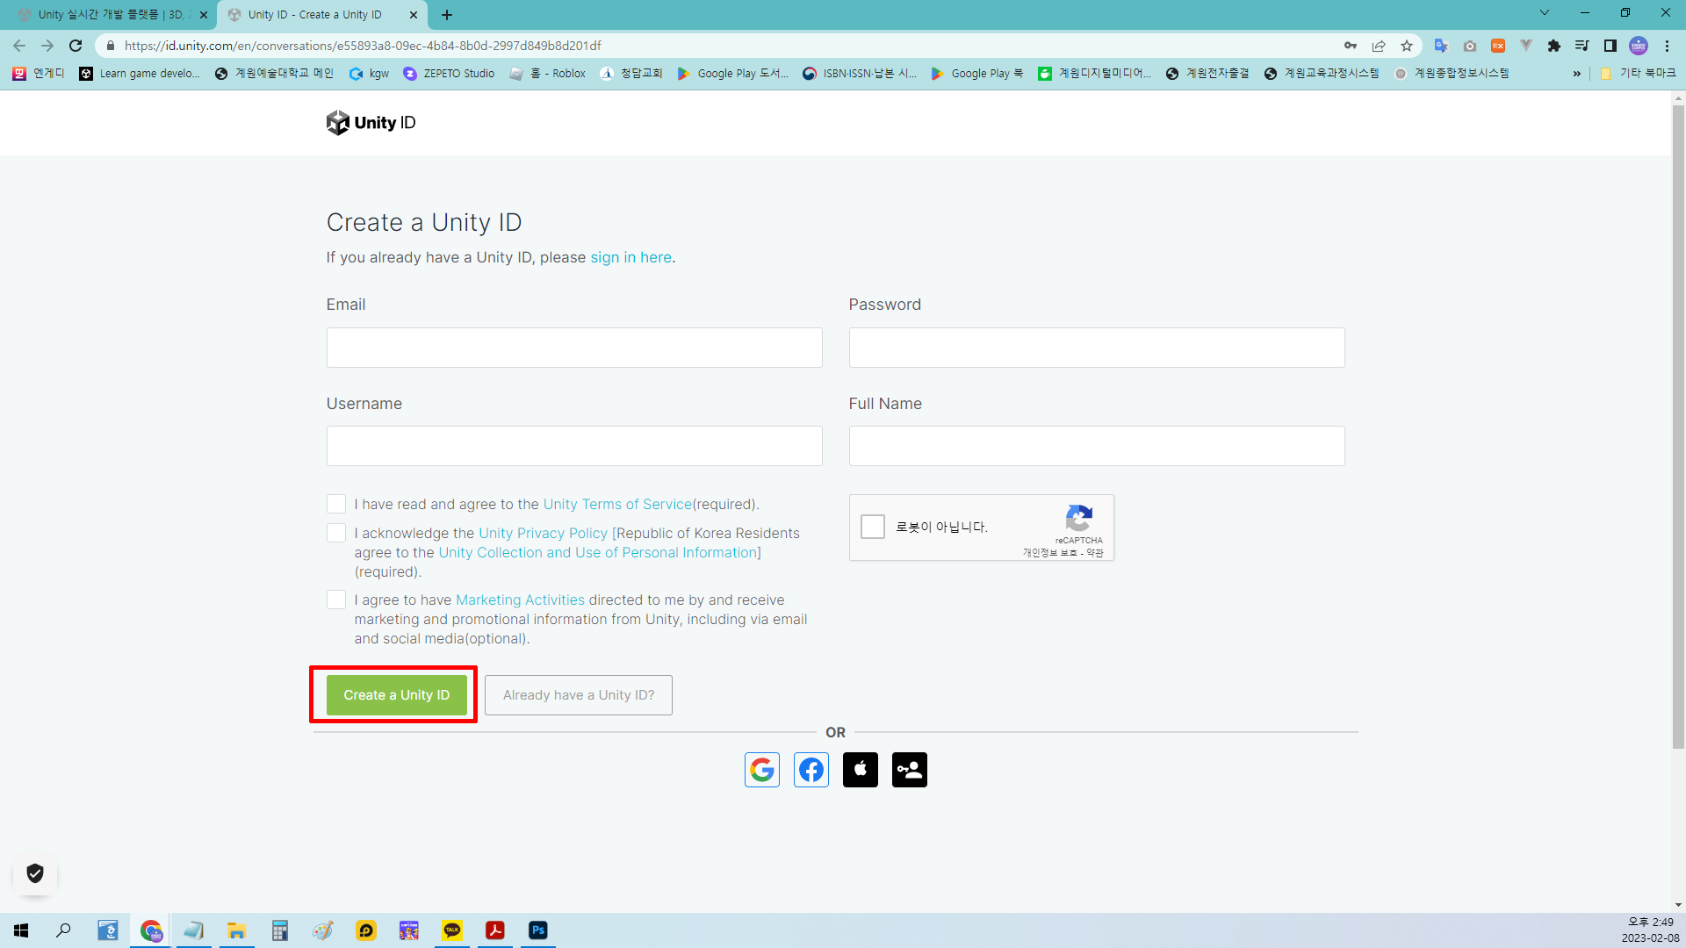Open the tab search dropdown arrow
This screenshot has width=1686, height=948.
[x=1545, y=13]
